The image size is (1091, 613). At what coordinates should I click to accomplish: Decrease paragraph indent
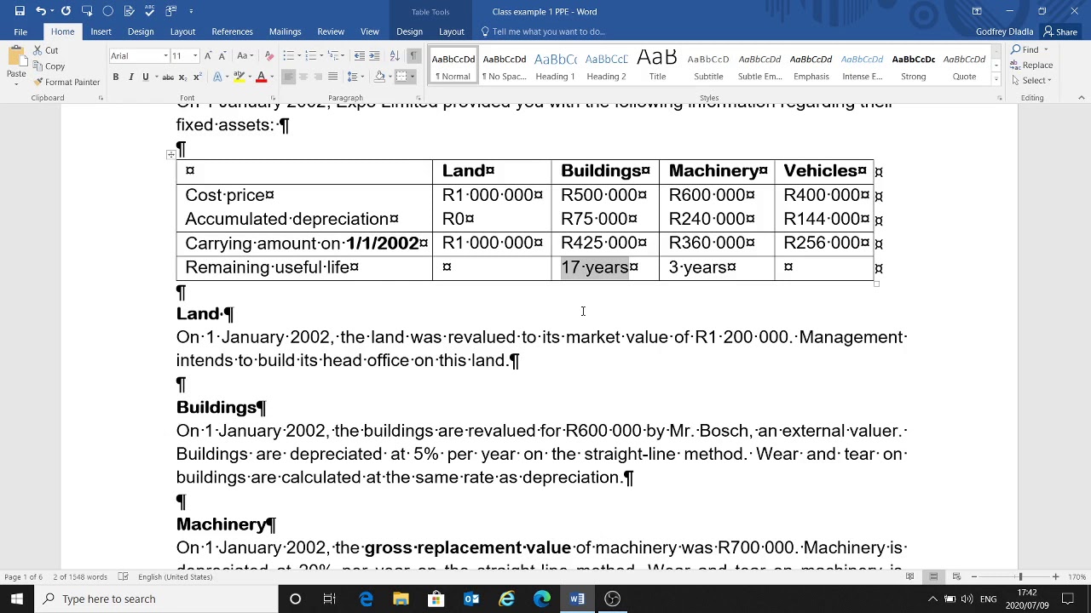click(x=360, y=56)
